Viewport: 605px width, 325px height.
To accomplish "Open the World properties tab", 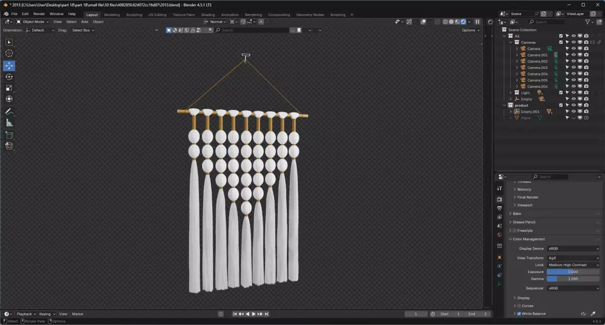I will pos(500,235).
